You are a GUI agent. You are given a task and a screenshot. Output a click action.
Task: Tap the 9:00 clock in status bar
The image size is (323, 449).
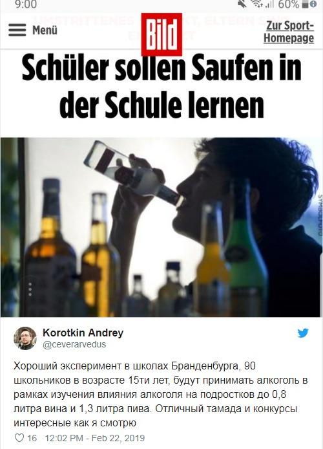point(26,4)
